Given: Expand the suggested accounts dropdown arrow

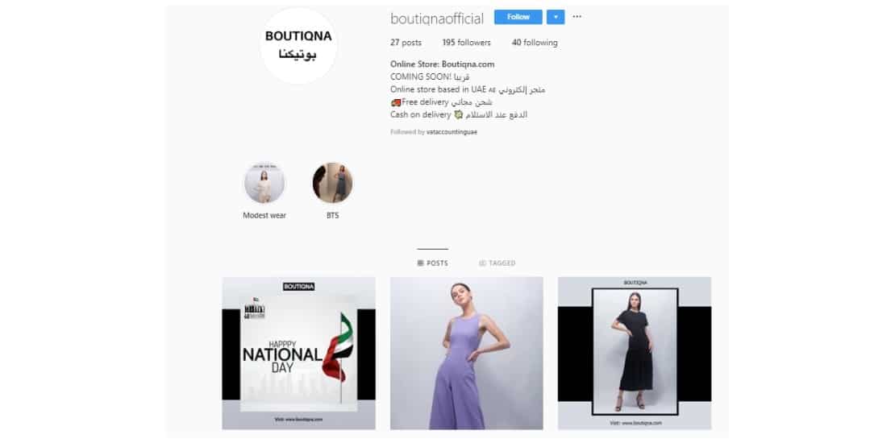Looking at the screenshot, I should tap(556, 17).
